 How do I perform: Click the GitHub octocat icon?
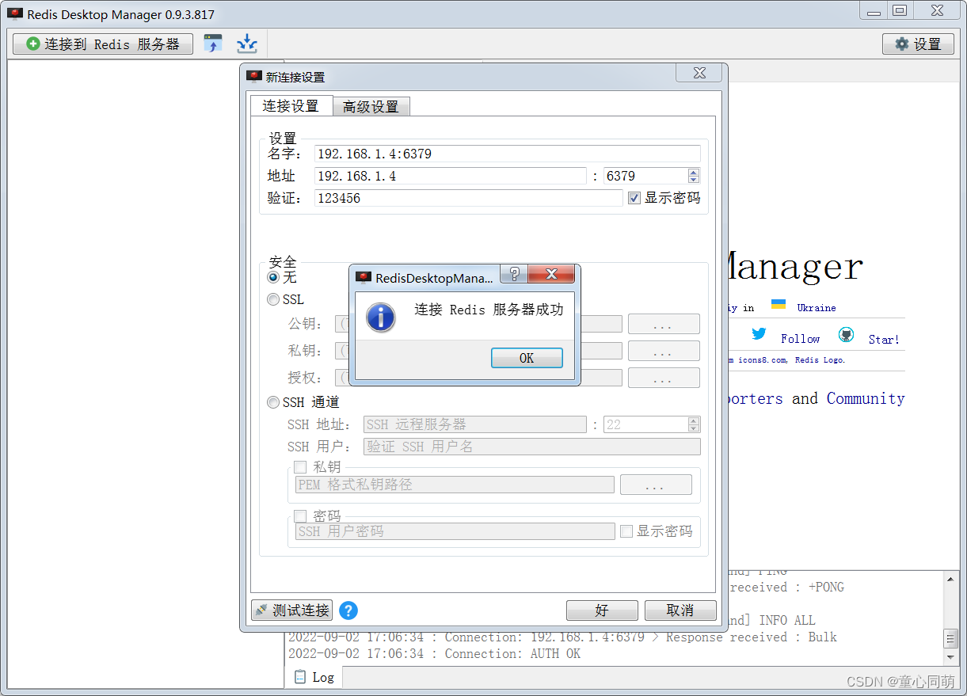point(846,335)
